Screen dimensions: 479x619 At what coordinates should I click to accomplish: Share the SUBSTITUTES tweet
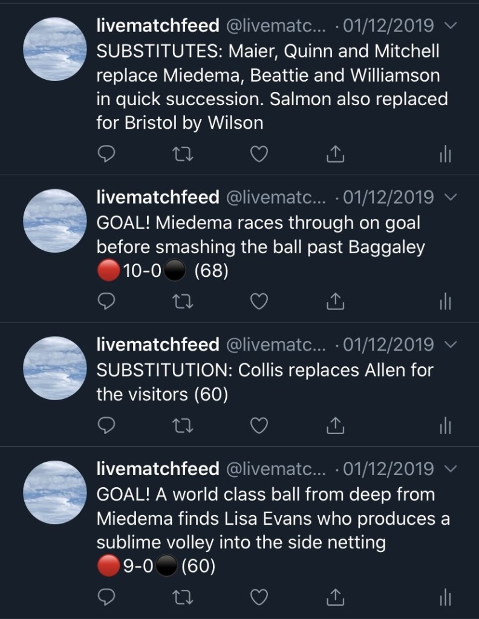tap(335, 155)
